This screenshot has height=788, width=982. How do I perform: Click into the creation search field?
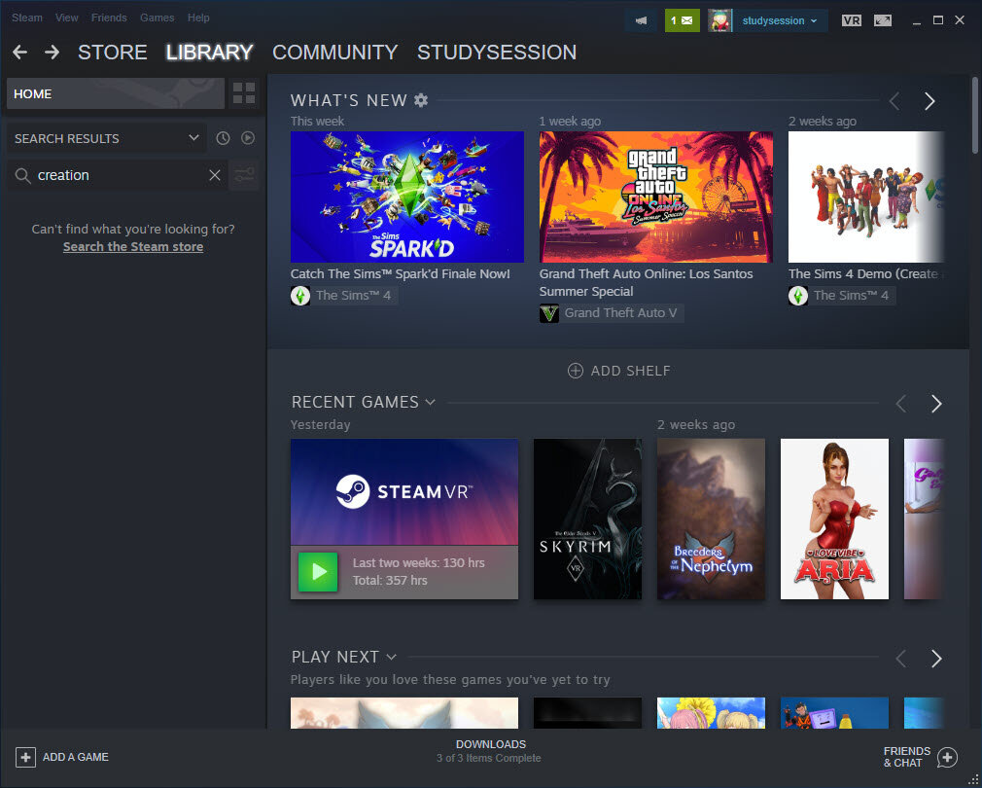pyautogui.click(x=119, y=175)
